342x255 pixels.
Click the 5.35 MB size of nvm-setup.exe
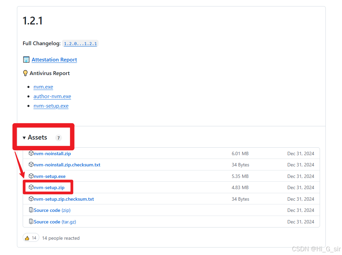(x=240, y=176)
